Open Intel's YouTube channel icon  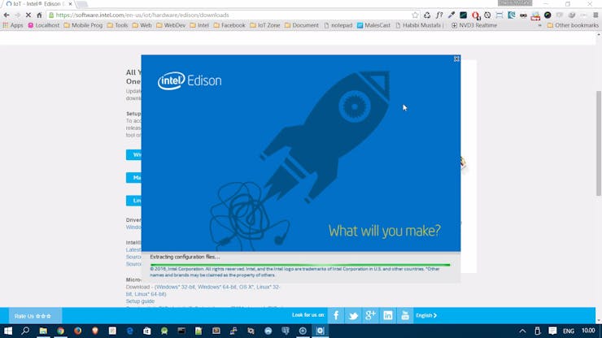pos(405,315)
